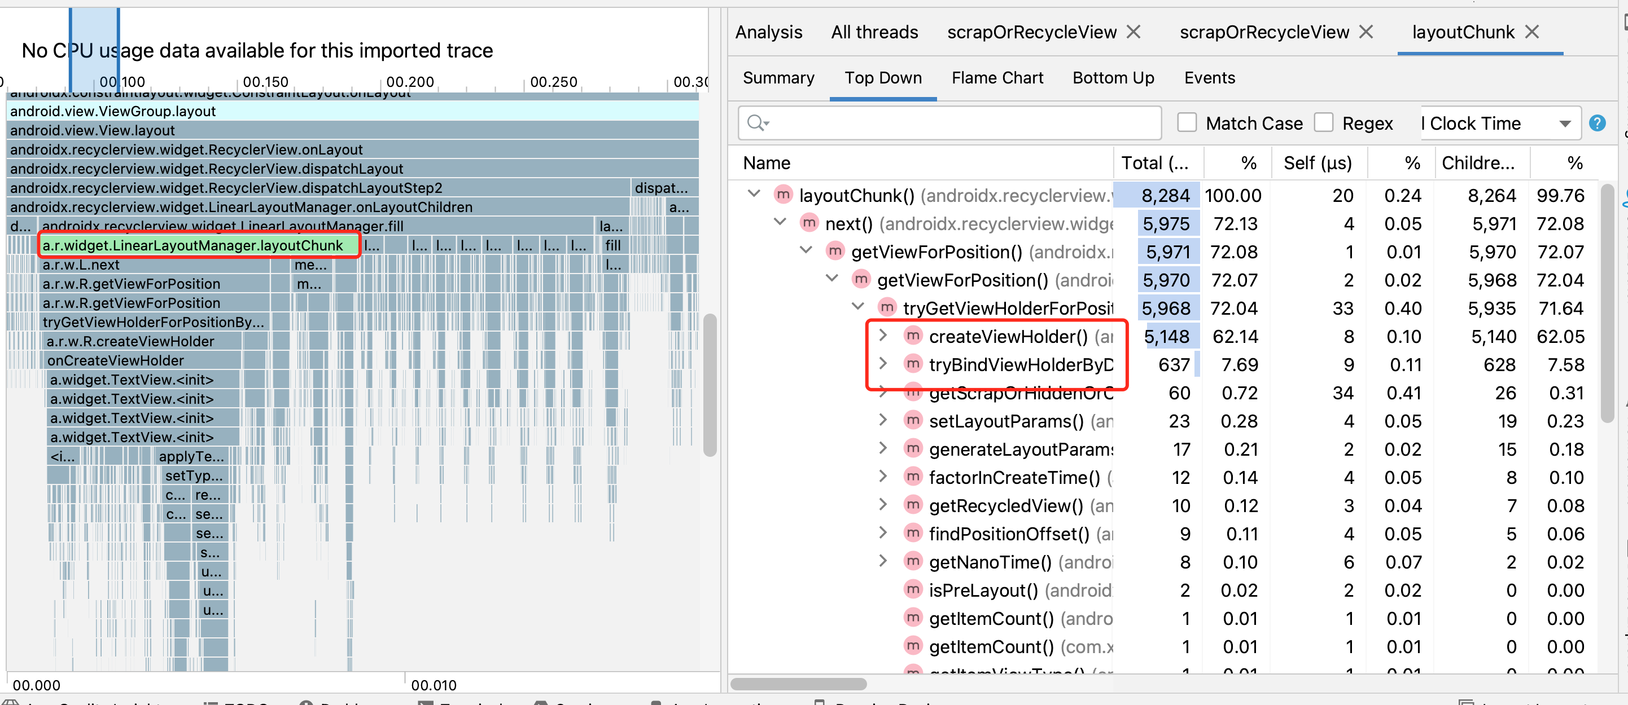Image resolution: width=1628 pixels, height=705 pixels.
Task: Sort by the Self (µs) column header
Action: point(1317,163)
